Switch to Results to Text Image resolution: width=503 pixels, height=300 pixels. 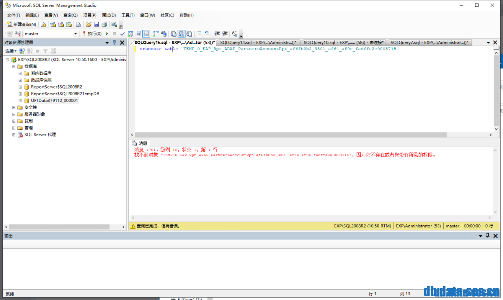click(173, 34)
